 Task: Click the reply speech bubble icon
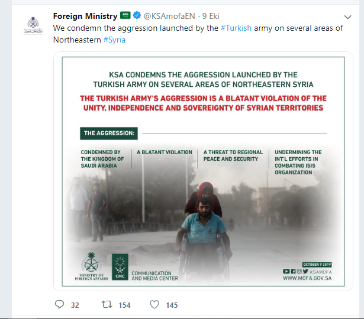59,304
